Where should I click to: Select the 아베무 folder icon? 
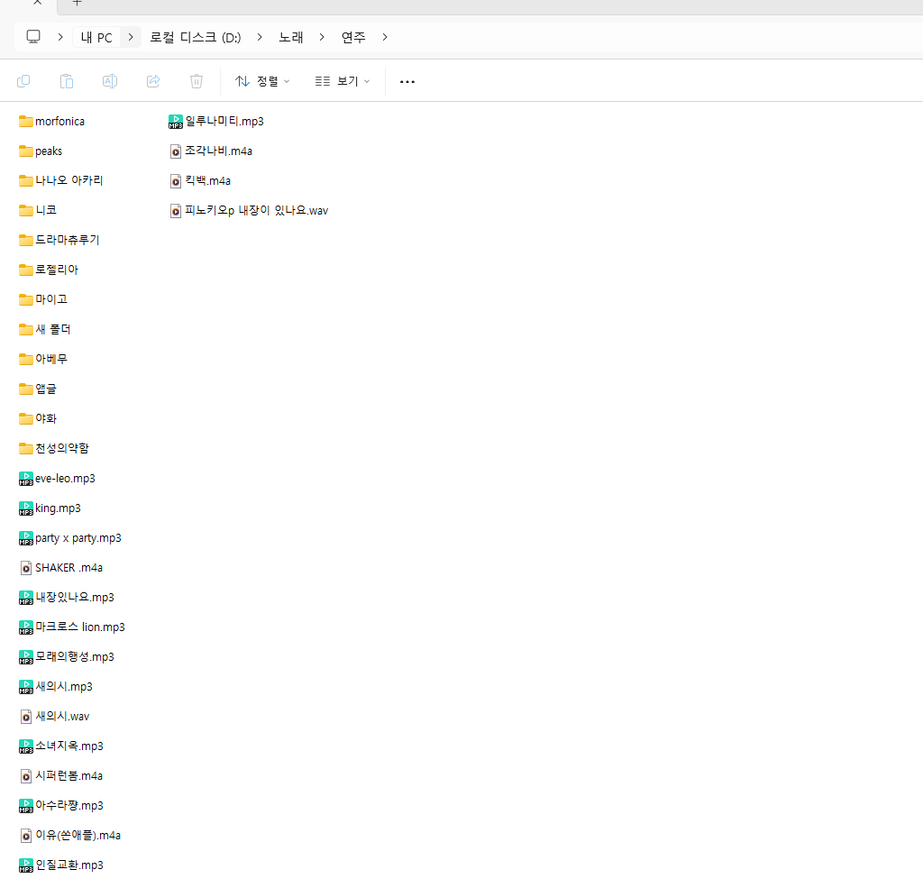26,359
